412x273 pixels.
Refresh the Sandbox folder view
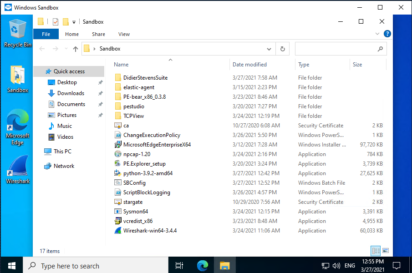[x=282, y=49]
